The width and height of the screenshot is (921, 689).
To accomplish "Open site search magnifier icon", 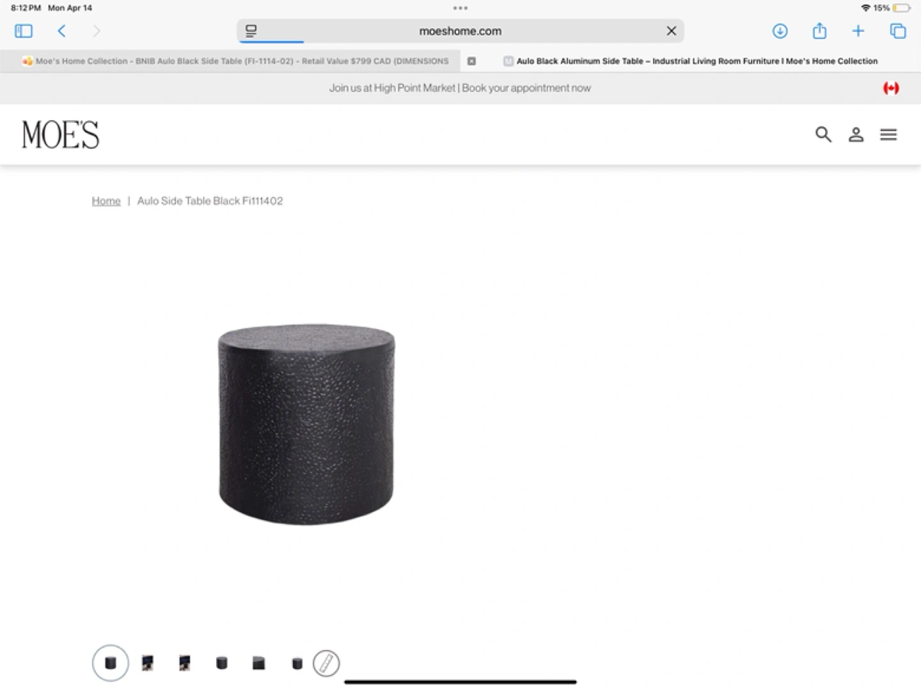I will [x=823, y=134].
